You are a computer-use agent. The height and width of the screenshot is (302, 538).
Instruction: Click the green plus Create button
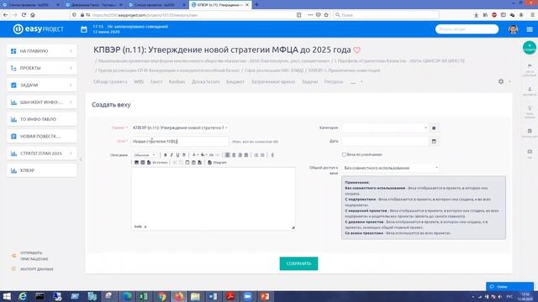coord(530,48)
